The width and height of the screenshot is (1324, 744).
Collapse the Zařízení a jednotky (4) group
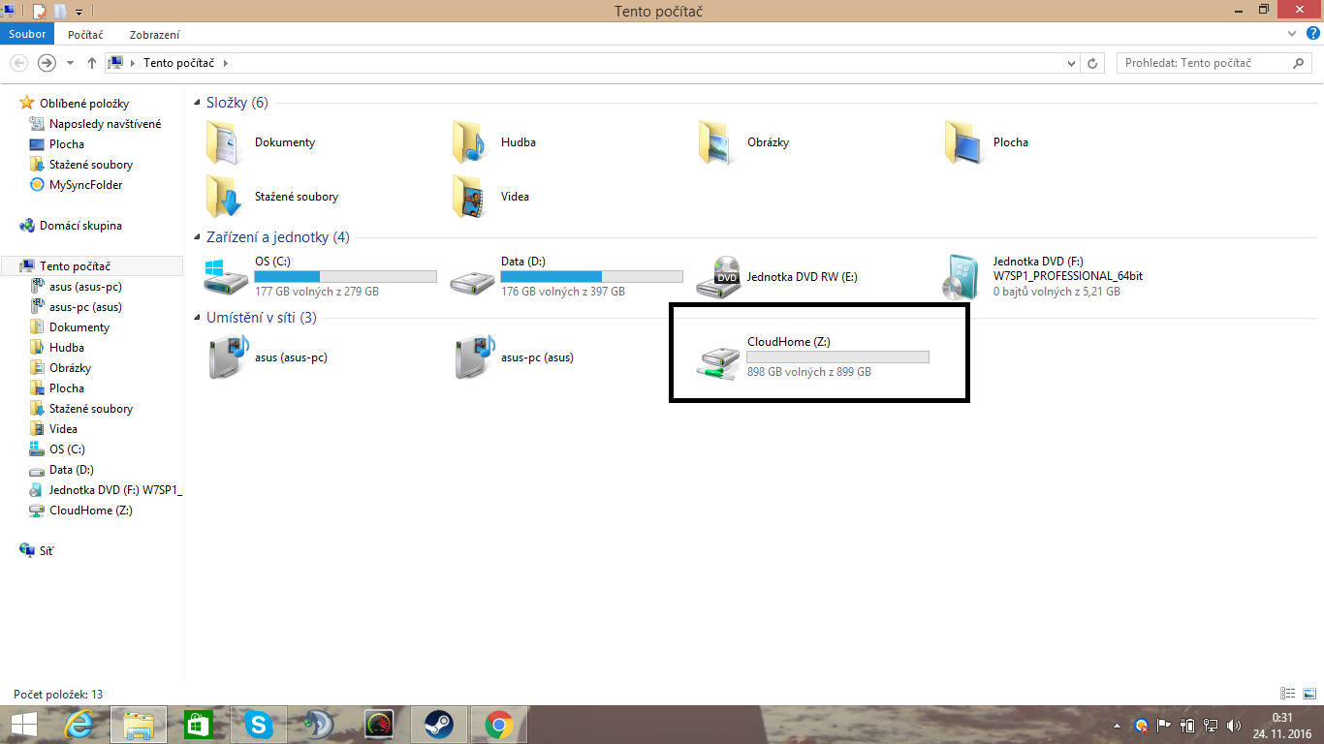click(198, 237)
